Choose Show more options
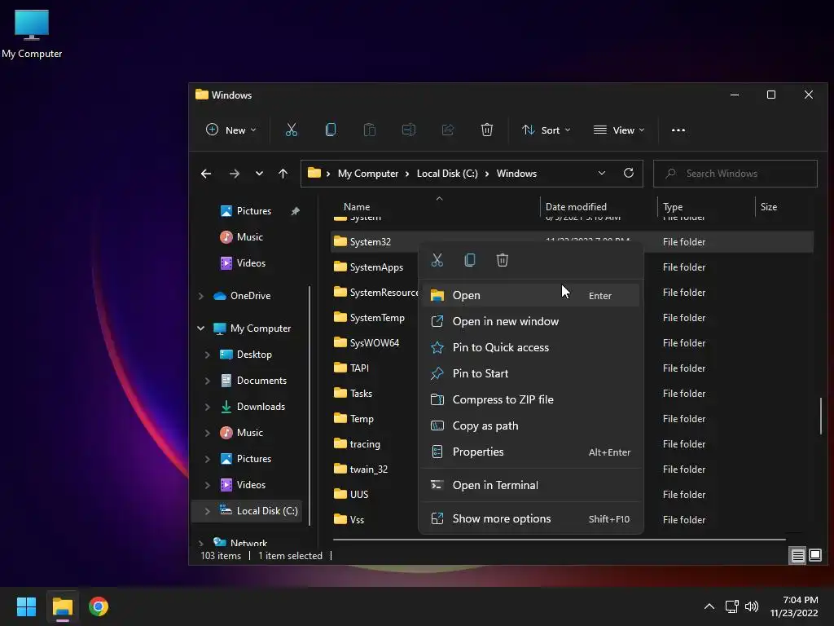Image resolution: width=834 pixels, height=626 pixels. pyautogui.click(x=531, y=519)
